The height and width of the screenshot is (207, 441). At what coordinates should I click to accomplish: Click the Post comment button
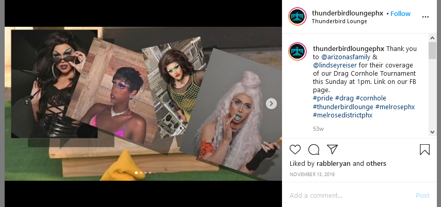422,195
